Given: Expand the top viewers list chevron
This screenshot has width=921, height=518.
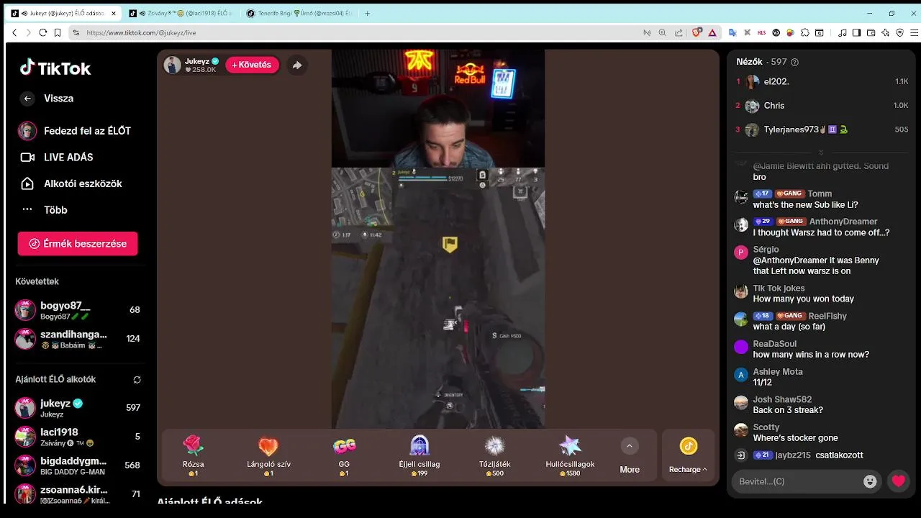Looking at the screenshot, I should click(x=821, y=153).
